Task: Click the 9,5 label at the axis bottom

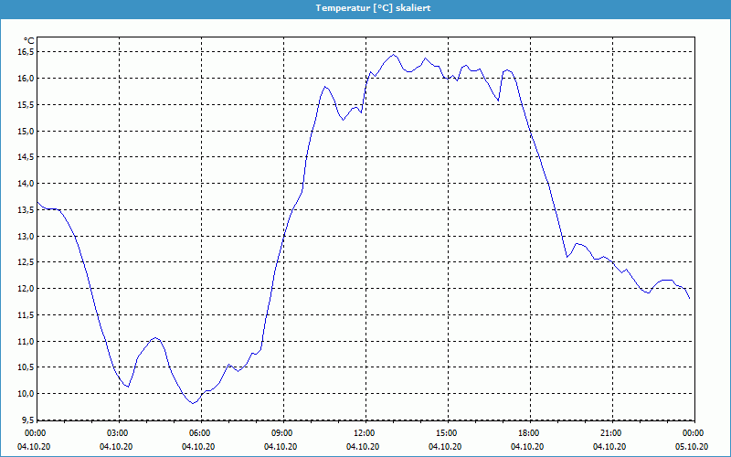Action: 26,420
